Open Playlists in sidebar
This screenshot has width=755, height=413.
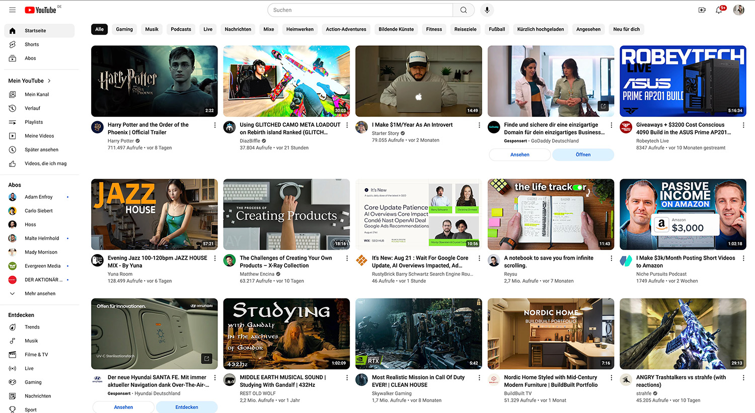[39, 122]
